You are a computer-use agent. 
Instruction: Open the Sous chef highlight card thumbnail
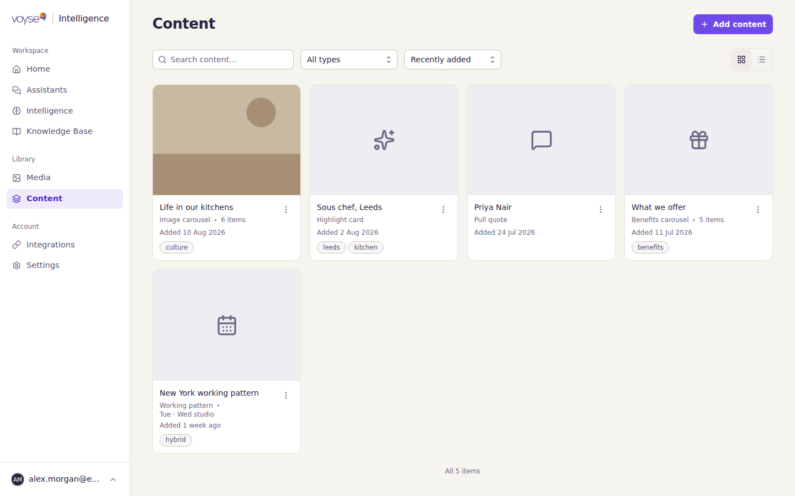384,140
